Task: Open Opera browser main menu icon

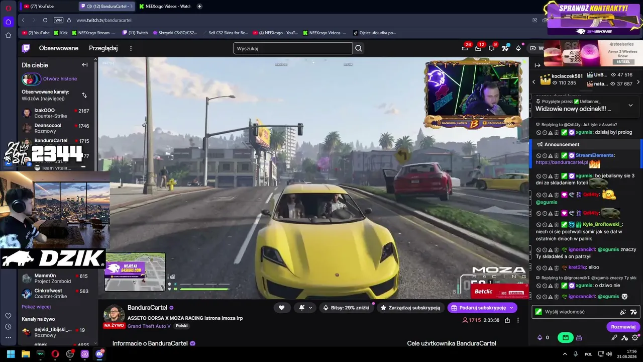Action: tap(8, 8)
